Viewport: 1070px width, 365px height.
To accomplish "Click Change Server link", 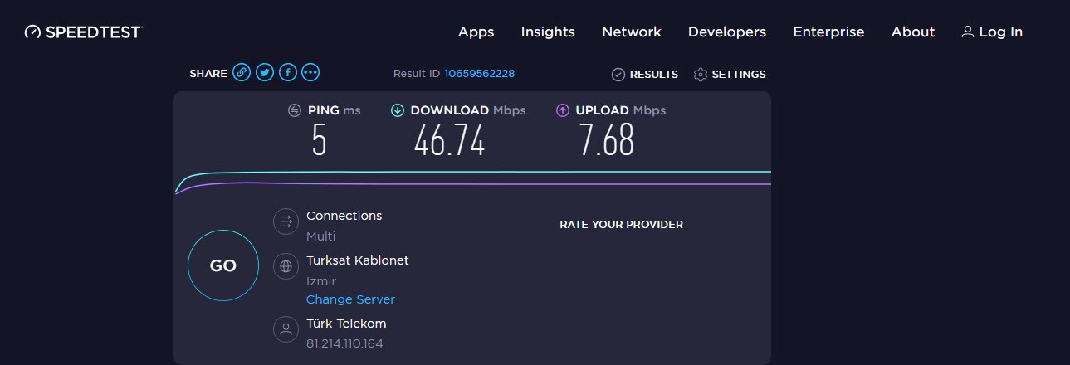I will (x=350, y=299).
